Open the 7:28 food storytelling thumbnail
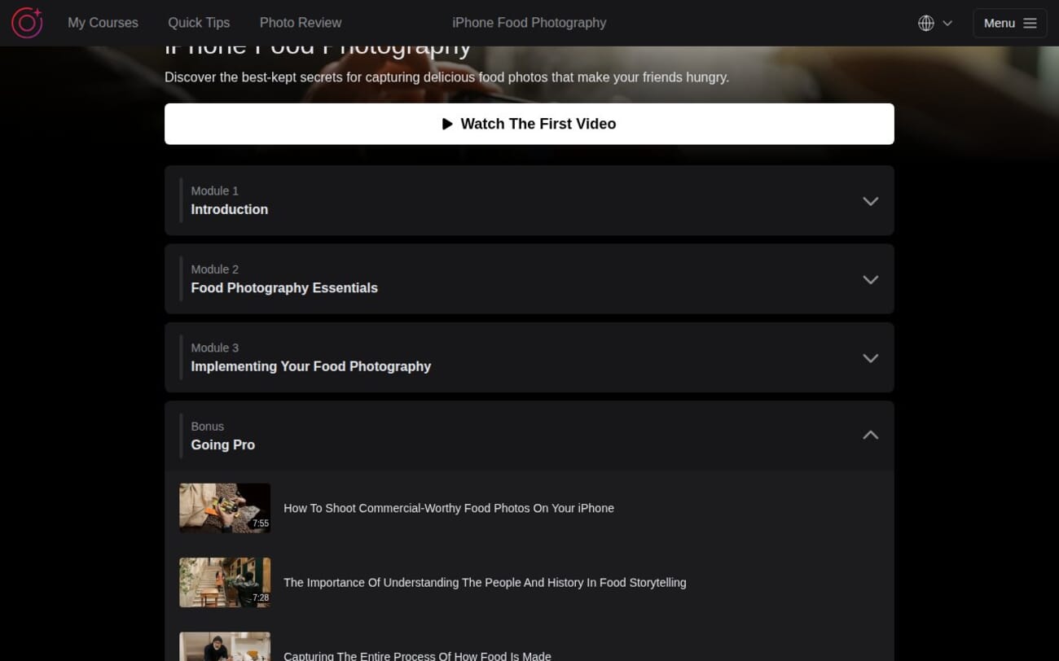Viewport: 1059px width, 661px height. pyautogui.click(x=225, y=582)
